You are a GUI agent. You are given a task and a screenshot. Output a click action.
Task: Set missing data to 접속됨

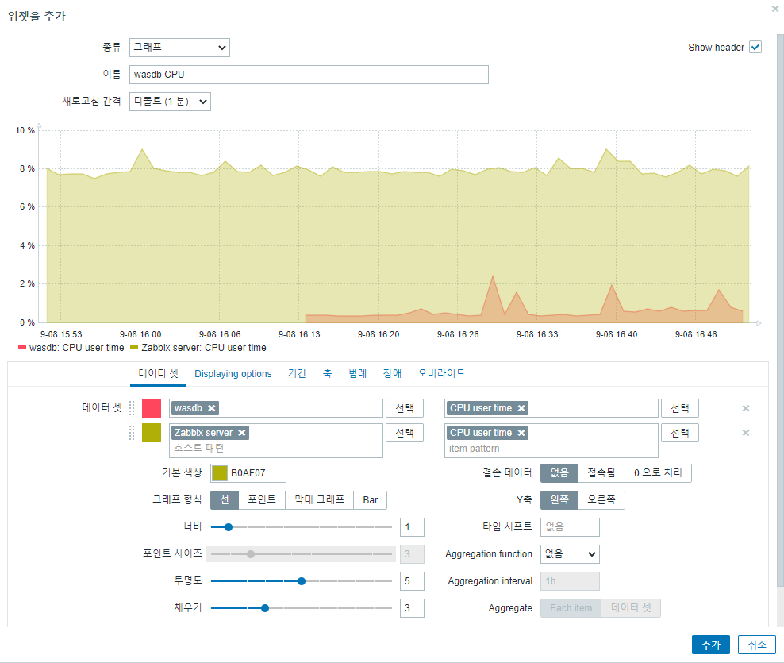coord(601,473)
